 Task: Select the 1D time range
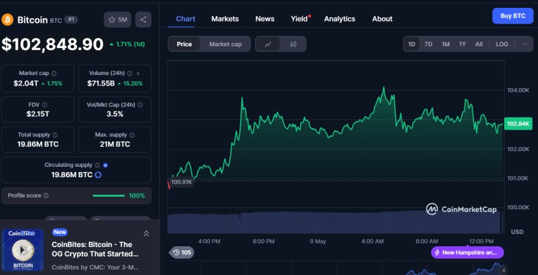click(411, 44)
